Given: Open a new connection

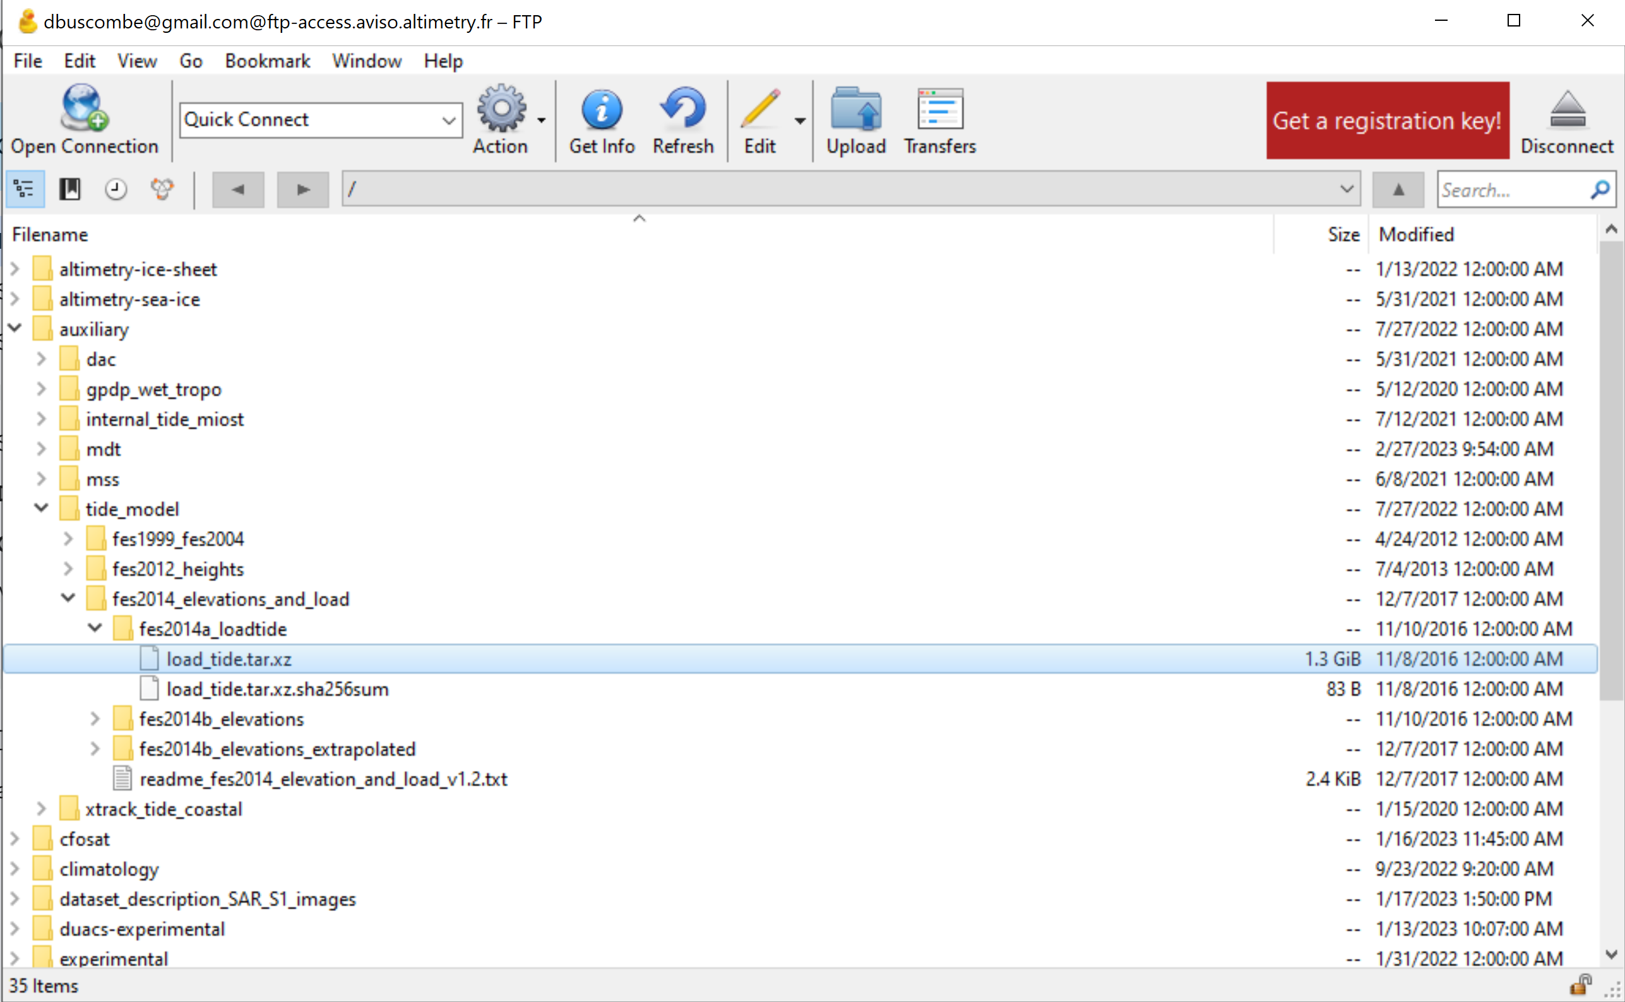Looking at the screenshot, I should pyautogui.click(x=83, y=120).
